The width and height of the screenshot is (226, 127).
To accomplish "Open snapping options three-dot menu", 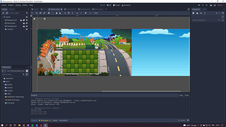I will click(x=73, y=13).
